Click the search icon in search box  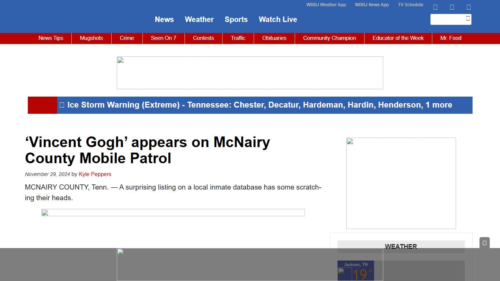coord(468,18)
